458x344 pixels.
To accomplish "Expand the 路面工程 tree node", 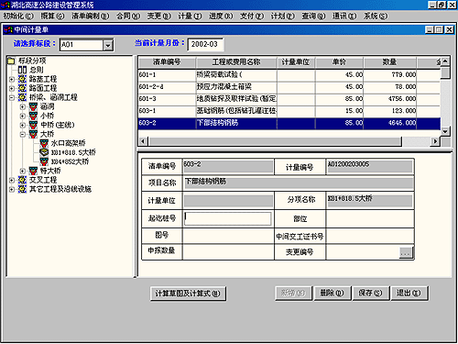I will 12,88.
